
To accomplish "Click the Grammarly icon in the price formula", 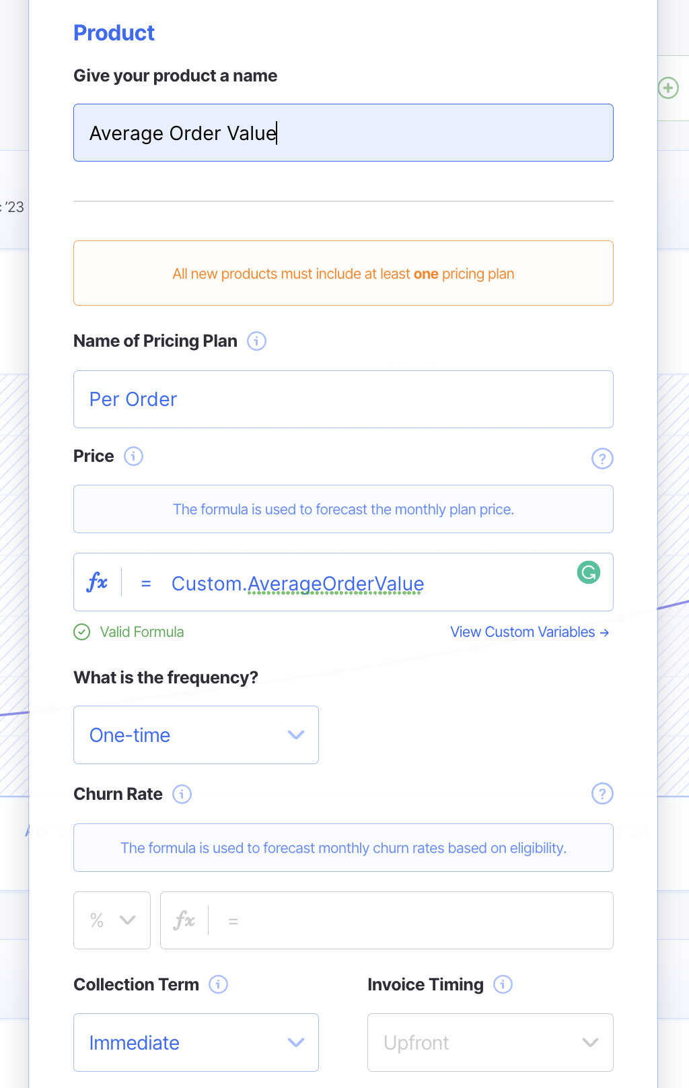I will (589, 573).
